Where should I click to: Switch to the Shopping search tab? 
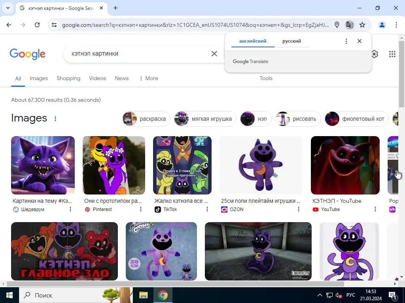[68, 78]
